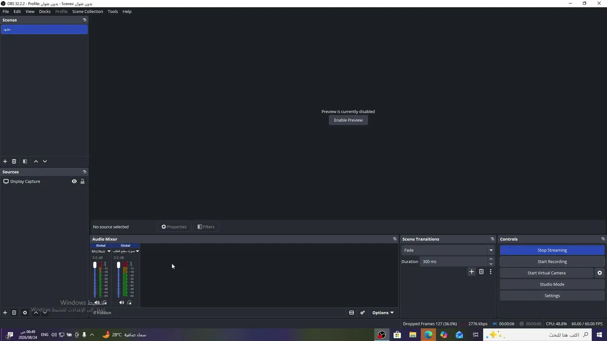This screenshot has width=607, height=341.
Task: Click Enable Preview button
Action: pyautogui.click(x=348, y=120)
